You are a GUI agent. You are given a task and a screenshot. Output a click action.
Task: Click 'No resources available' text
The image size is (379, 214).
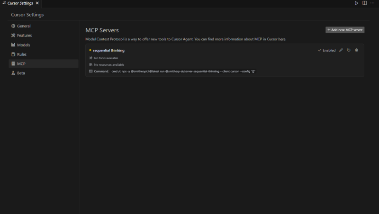click(x=109, y=64)
